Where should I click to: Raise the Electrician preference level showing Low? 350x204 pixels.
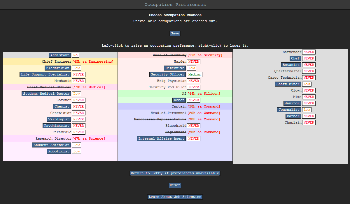[76, 68]
